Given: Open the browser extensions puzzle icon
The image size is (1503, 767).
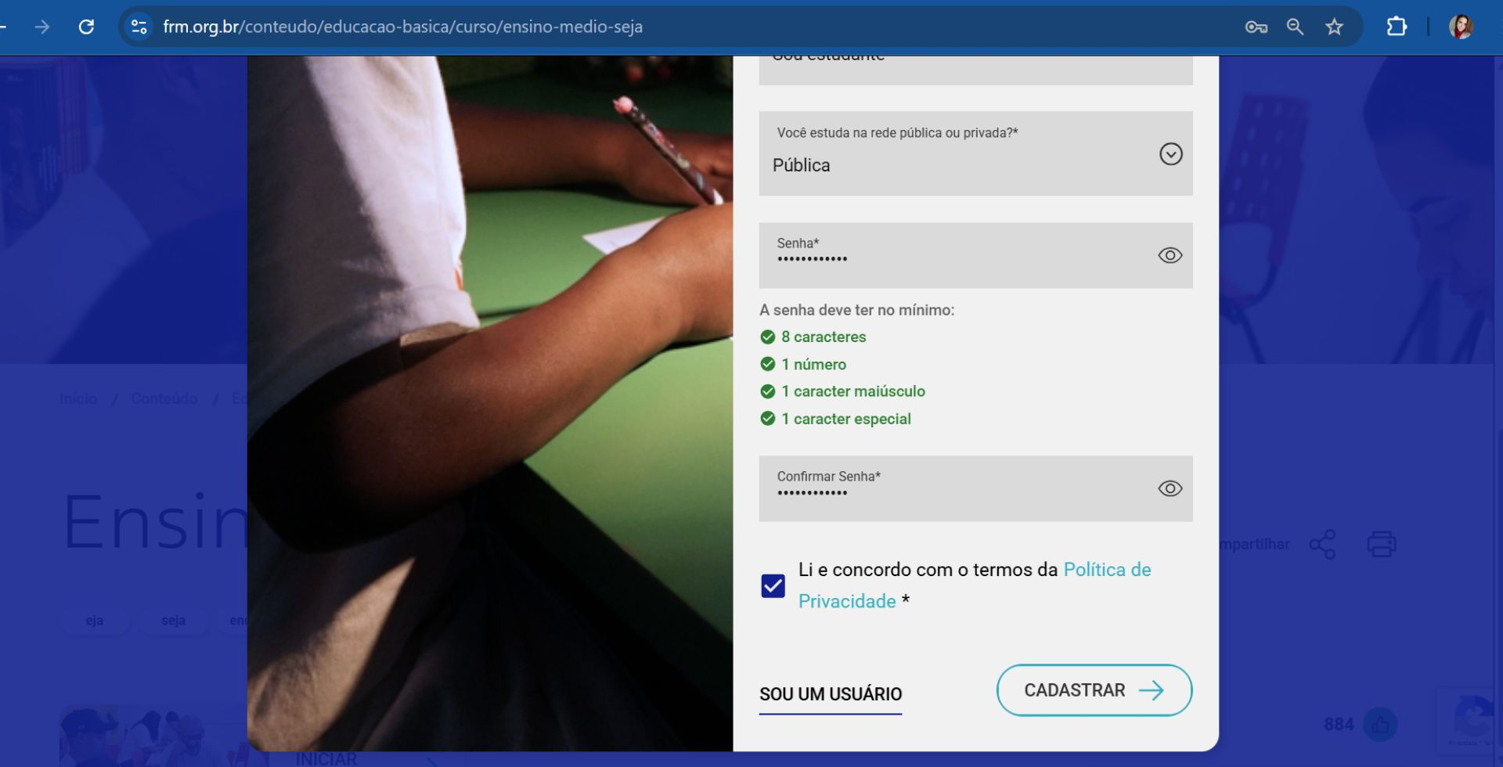Looking at the screenshot, I should (1397, 27).
